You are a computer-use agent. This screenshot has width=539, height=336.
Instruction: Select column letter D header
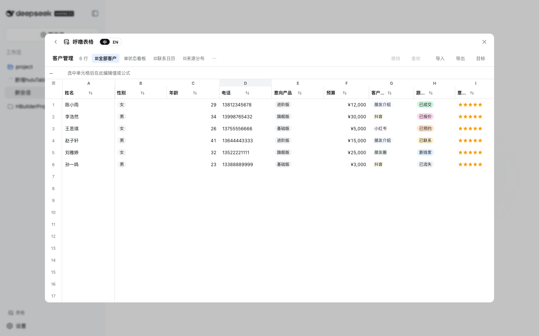point(246,83)
